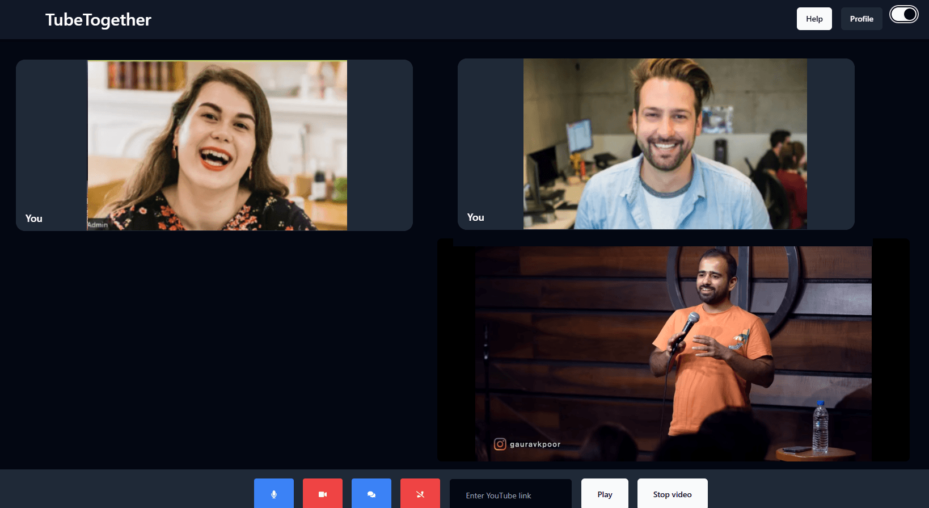Leave the call with the red hang-up icon
929x508 pixels.
[x=420, y=494]
